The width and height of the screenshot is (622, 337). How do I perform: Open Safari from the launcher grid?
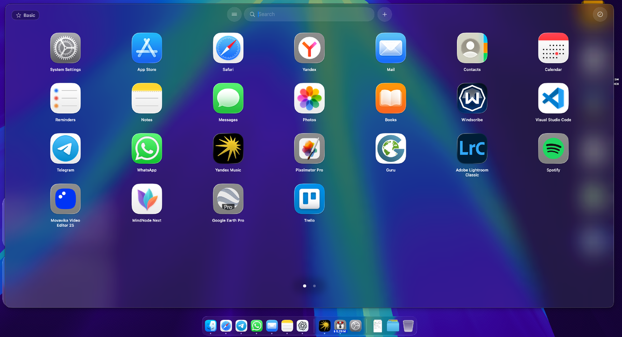coord(228,48)
